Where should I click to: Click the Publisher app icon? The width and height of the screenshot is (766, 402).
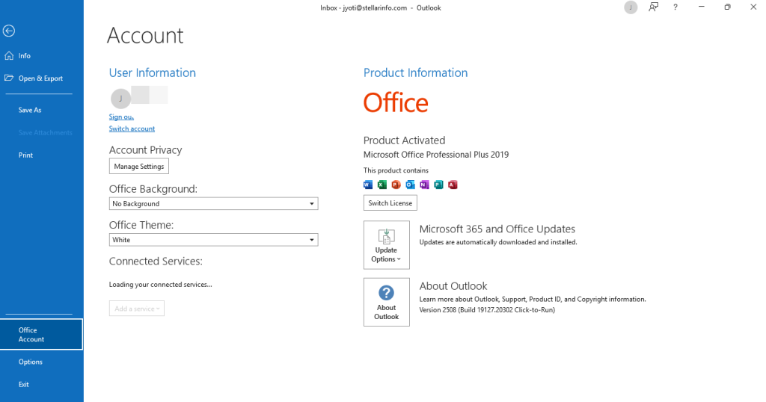coord(438,185)
